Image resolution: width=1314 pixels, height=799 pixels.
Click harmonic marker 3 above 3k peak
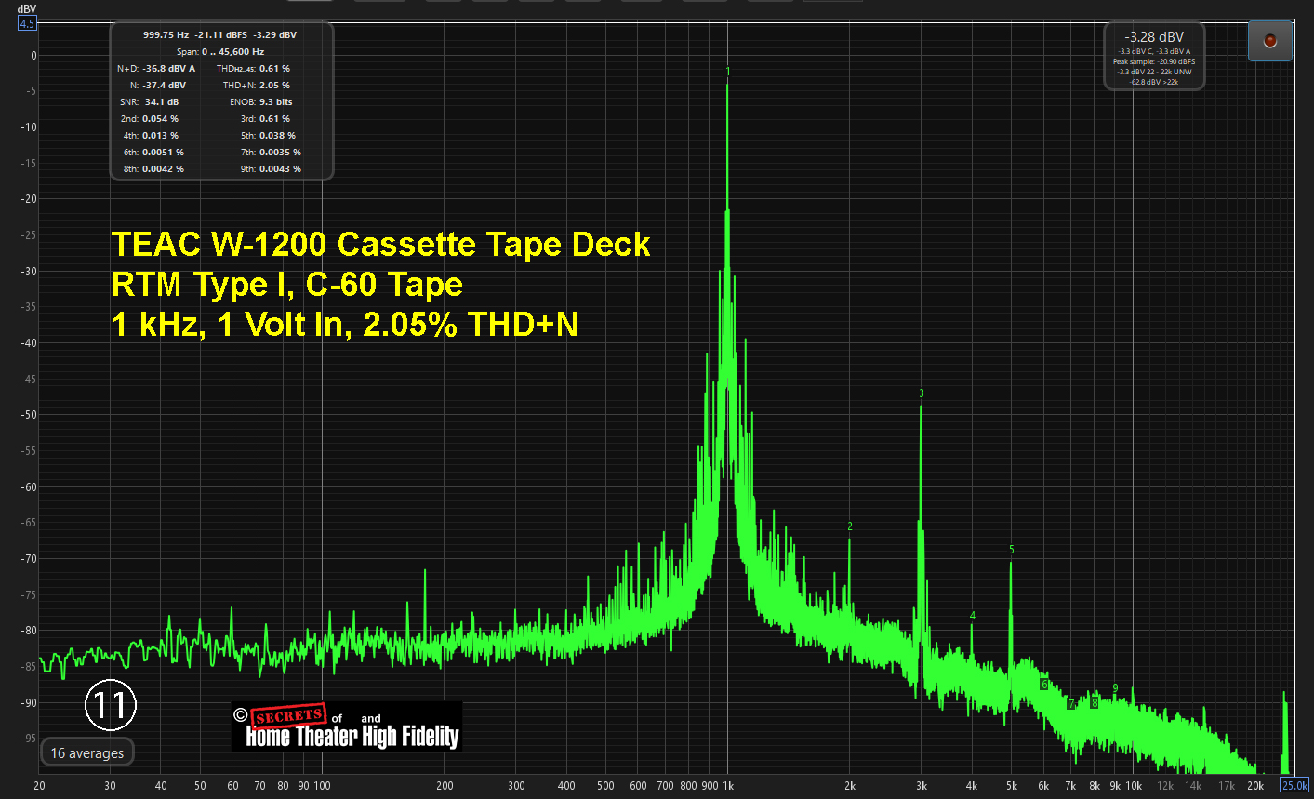[x=922, y=393]
